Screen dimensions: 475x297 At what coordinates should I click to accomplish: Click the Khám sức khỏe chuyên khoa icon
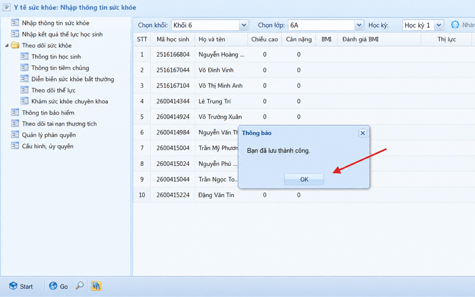pos(24,101)
